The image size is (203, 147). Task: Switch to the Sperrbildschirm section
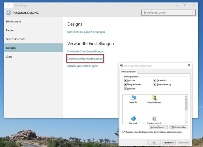coord(16,39)
